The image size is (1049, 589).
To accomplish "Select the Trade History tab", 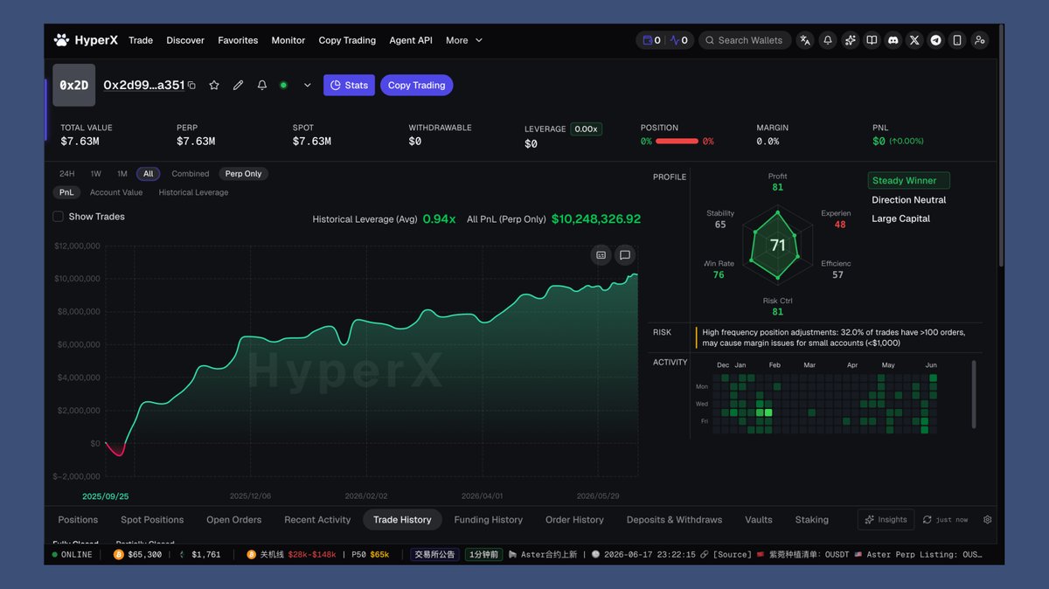I will pyautogui.click(x=402, y=520).
